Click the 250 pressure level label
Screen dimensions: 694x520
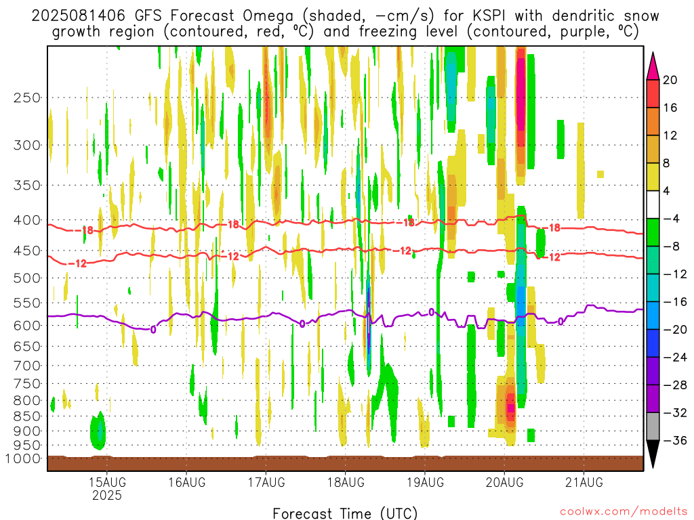pos(27,97)
